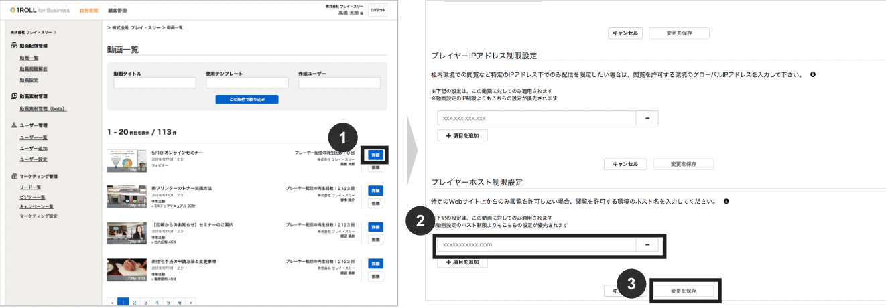Click 変更を保存 below the IPアドレス制限 section

coord(683,164)
